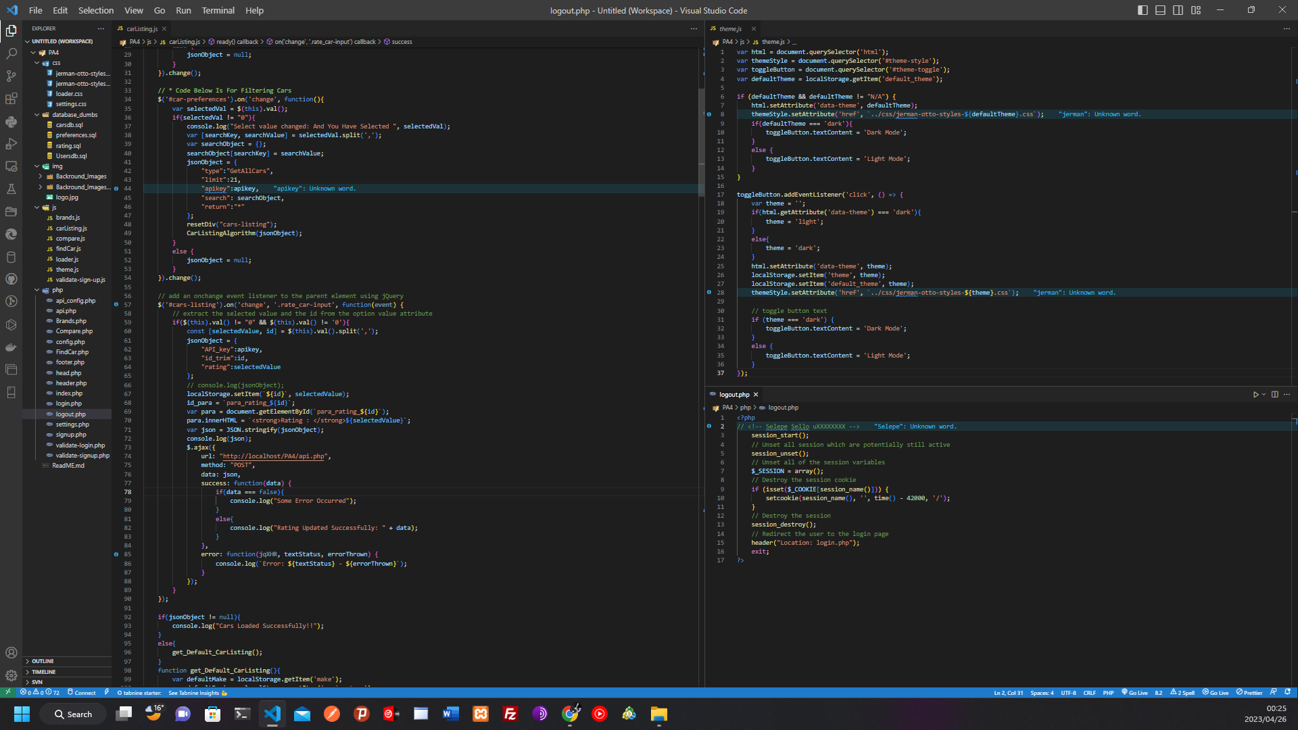
Task: Open the Extensions view
Action: pos(11,99)
